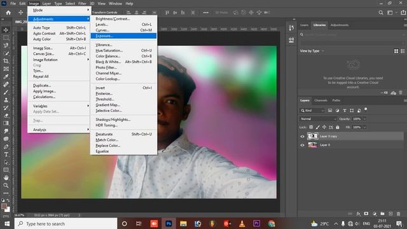Viewport: 407px width, 229px height.
Task: Open the Fill dropdown arrow
Action: [364, 127]
